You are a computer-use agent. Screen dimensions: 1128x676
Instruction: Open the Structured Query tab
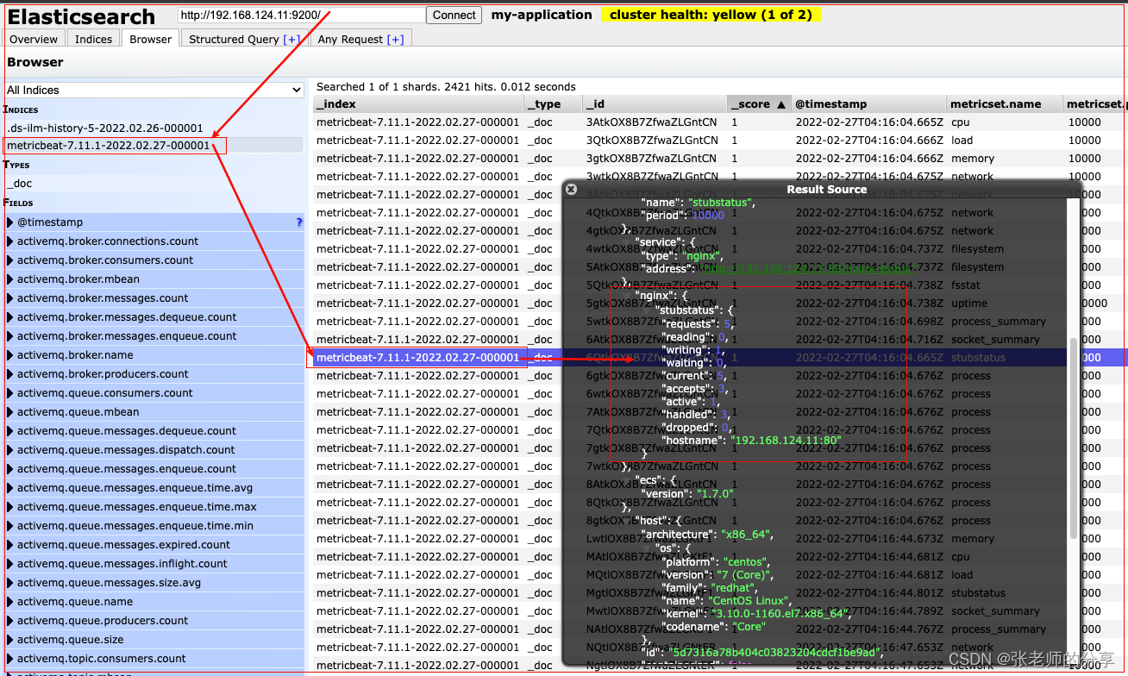coord(246,39)
